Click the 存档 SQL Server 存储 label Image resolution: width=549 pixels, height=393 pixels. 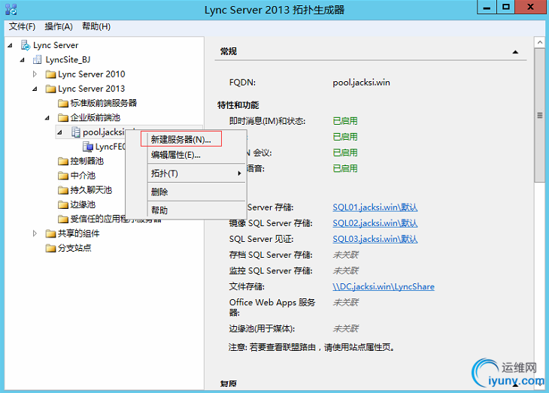point(271,255)
